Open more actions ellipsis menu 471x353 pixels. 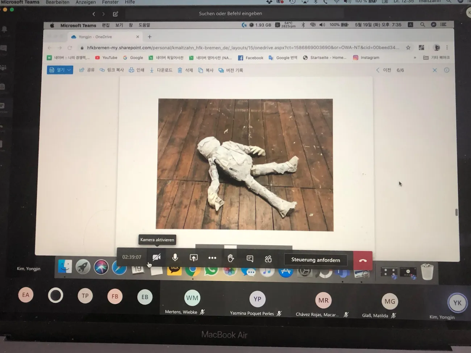click(x=212, y=258)
